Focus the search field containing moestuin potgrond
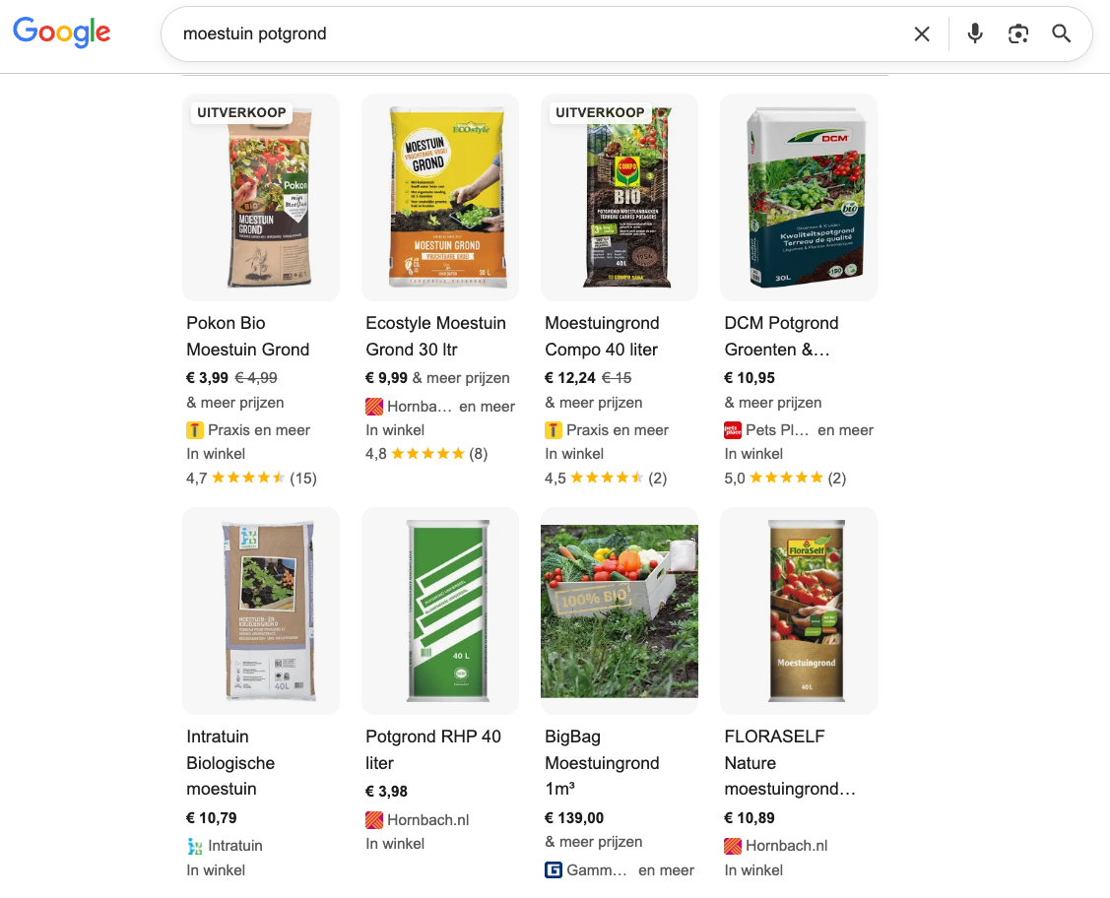This screenshot has width=1110, height=898. point(532,34)
